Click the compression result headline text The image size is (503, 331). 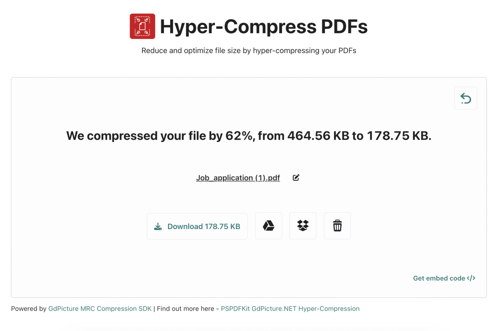pyautogui.click(x=249, y=136)
